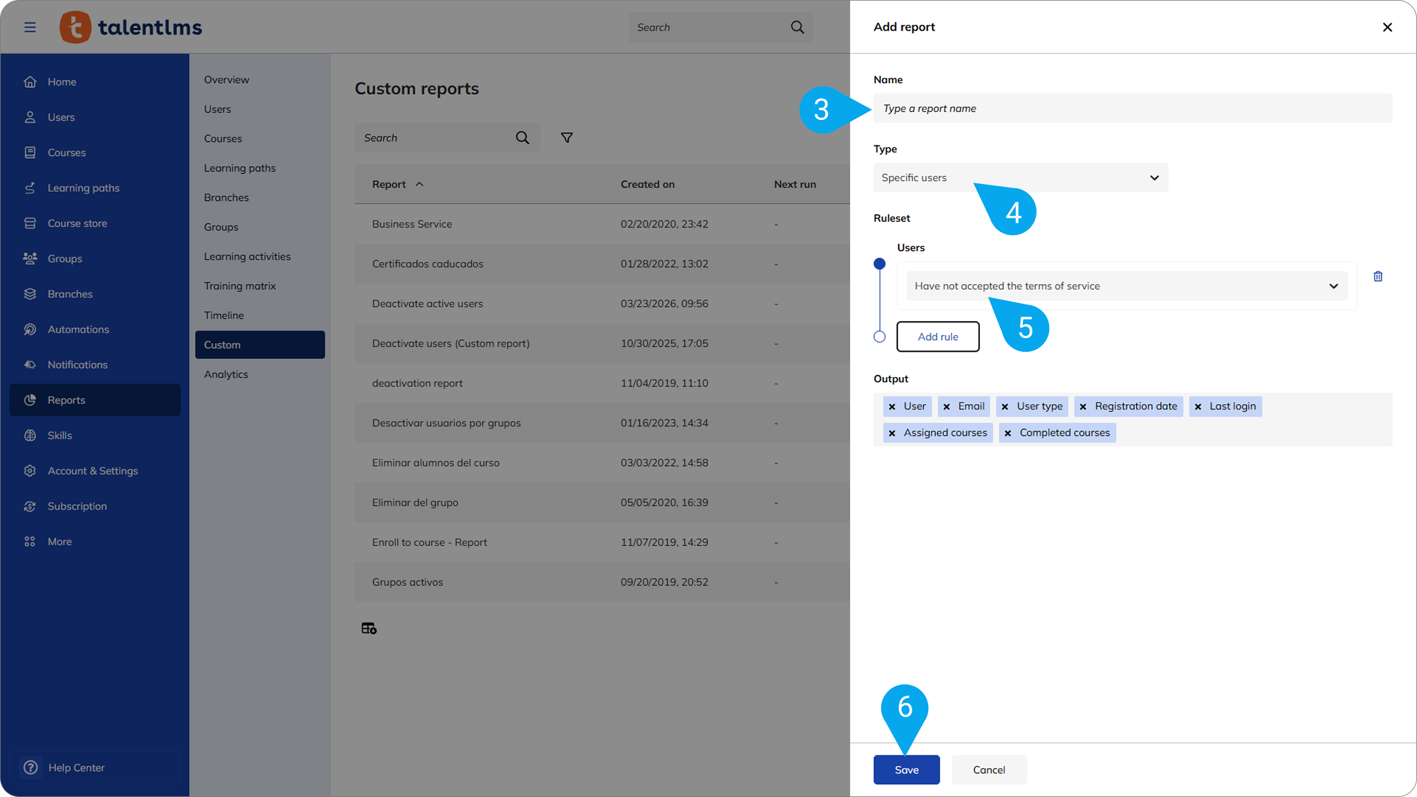Image resolution: width=1417 pixels, height=797 pixels.
Task: Cancel adding the report
Action: [x=989, y=769]
